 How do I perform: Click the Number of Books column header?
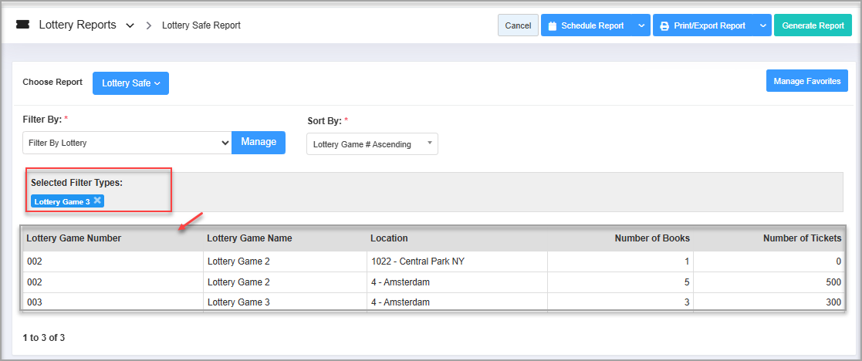(x=651, y=238)
